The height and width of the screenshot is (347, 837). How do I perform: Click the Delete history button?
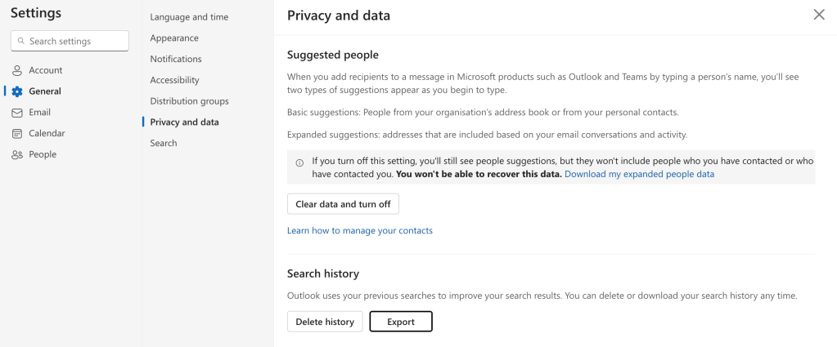pyautogui.click(x=325, y=322)
